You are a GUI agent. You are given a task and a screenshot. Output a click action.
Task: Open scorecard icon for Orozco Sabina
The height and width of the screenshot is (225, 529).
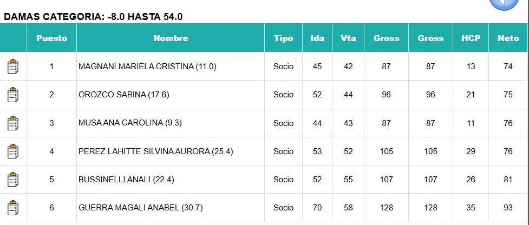pos(13,95)
